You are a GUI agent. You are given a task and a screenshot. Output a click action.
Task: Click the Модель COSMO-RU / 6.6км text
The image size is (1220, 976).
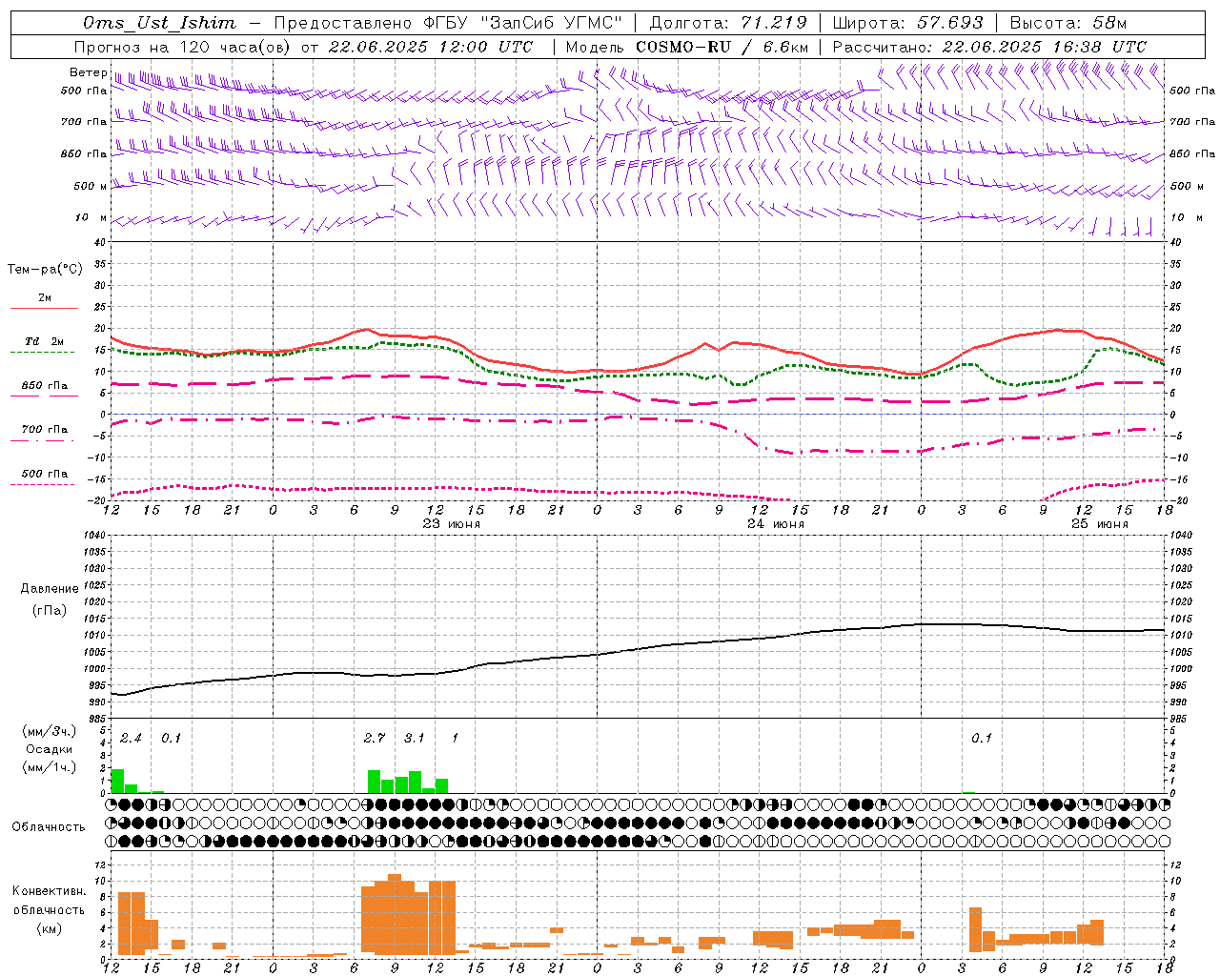pos(687,47)
